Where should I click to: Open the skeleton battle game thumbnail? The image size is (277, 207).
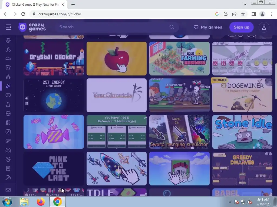180,95
